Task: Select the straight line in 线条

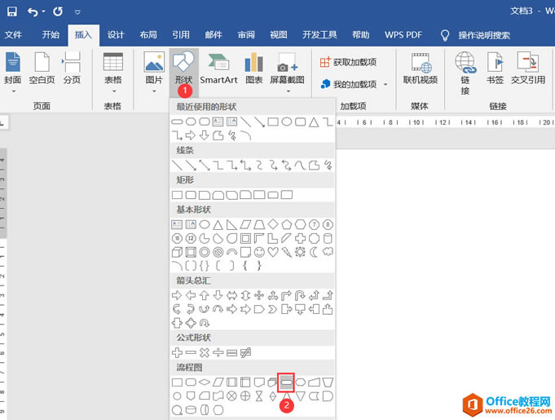Action: coord(177,166)
